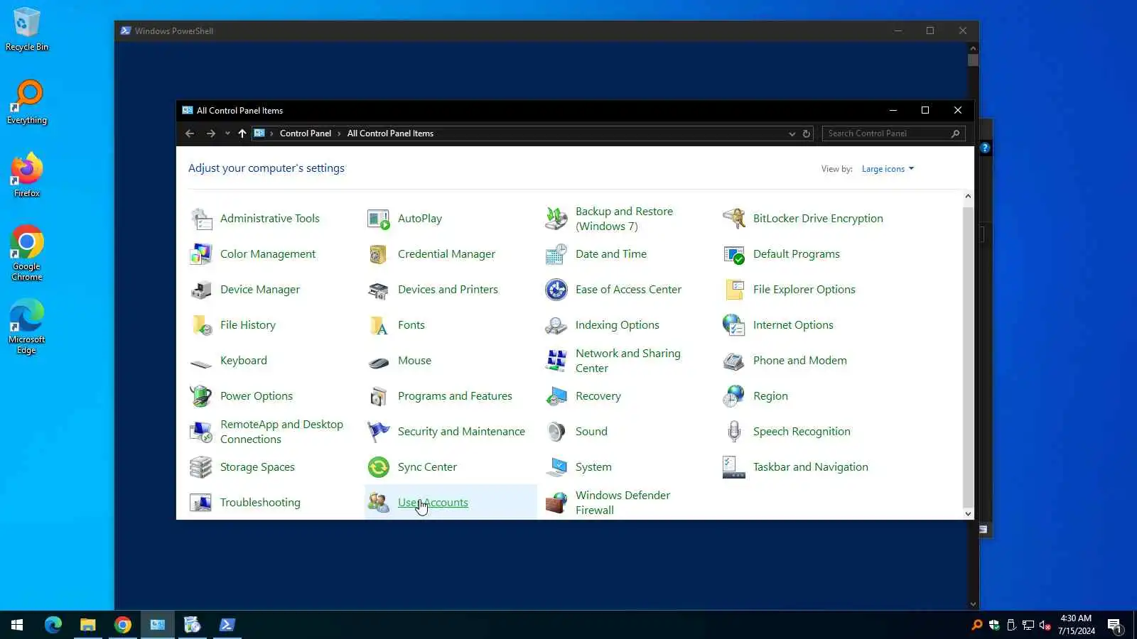1137x639 pixels.
Task: Switch to Windows PowerShell on the taskbar
Action: point(227,625)
